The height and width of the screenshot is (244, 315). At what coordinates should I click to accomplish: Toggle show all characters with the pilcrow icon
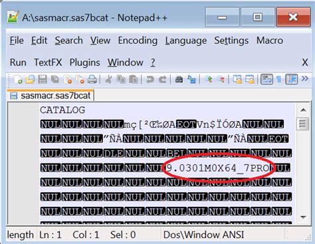coord(279,79)
